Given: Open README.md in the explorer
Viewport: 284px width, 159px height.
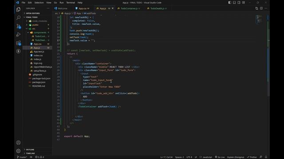Looking at the screenshot, I should [x=39, y=86].
